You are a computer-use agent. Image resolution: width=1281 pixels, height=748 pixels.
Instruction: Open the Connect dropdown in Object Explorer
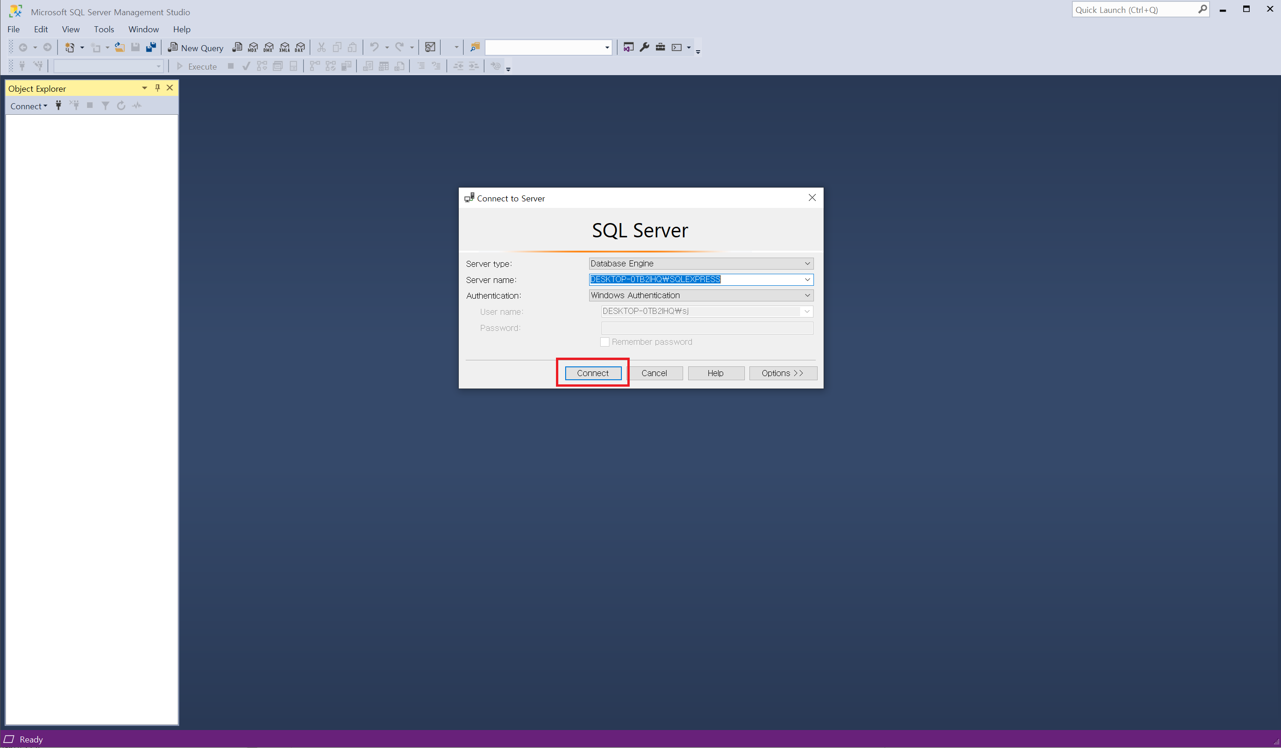29,106
